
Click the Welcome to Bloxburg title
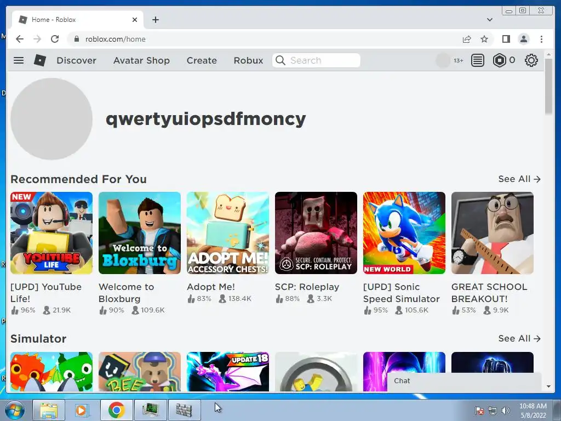pos(127,293)
